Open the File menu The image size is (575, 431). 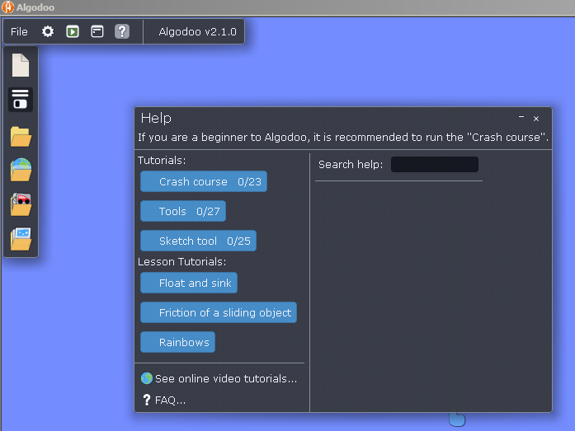pos(19,32)
